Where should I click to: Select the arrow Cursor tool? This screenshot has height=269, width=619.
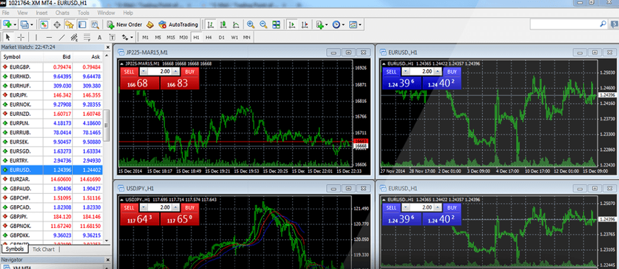pos(8,37)
